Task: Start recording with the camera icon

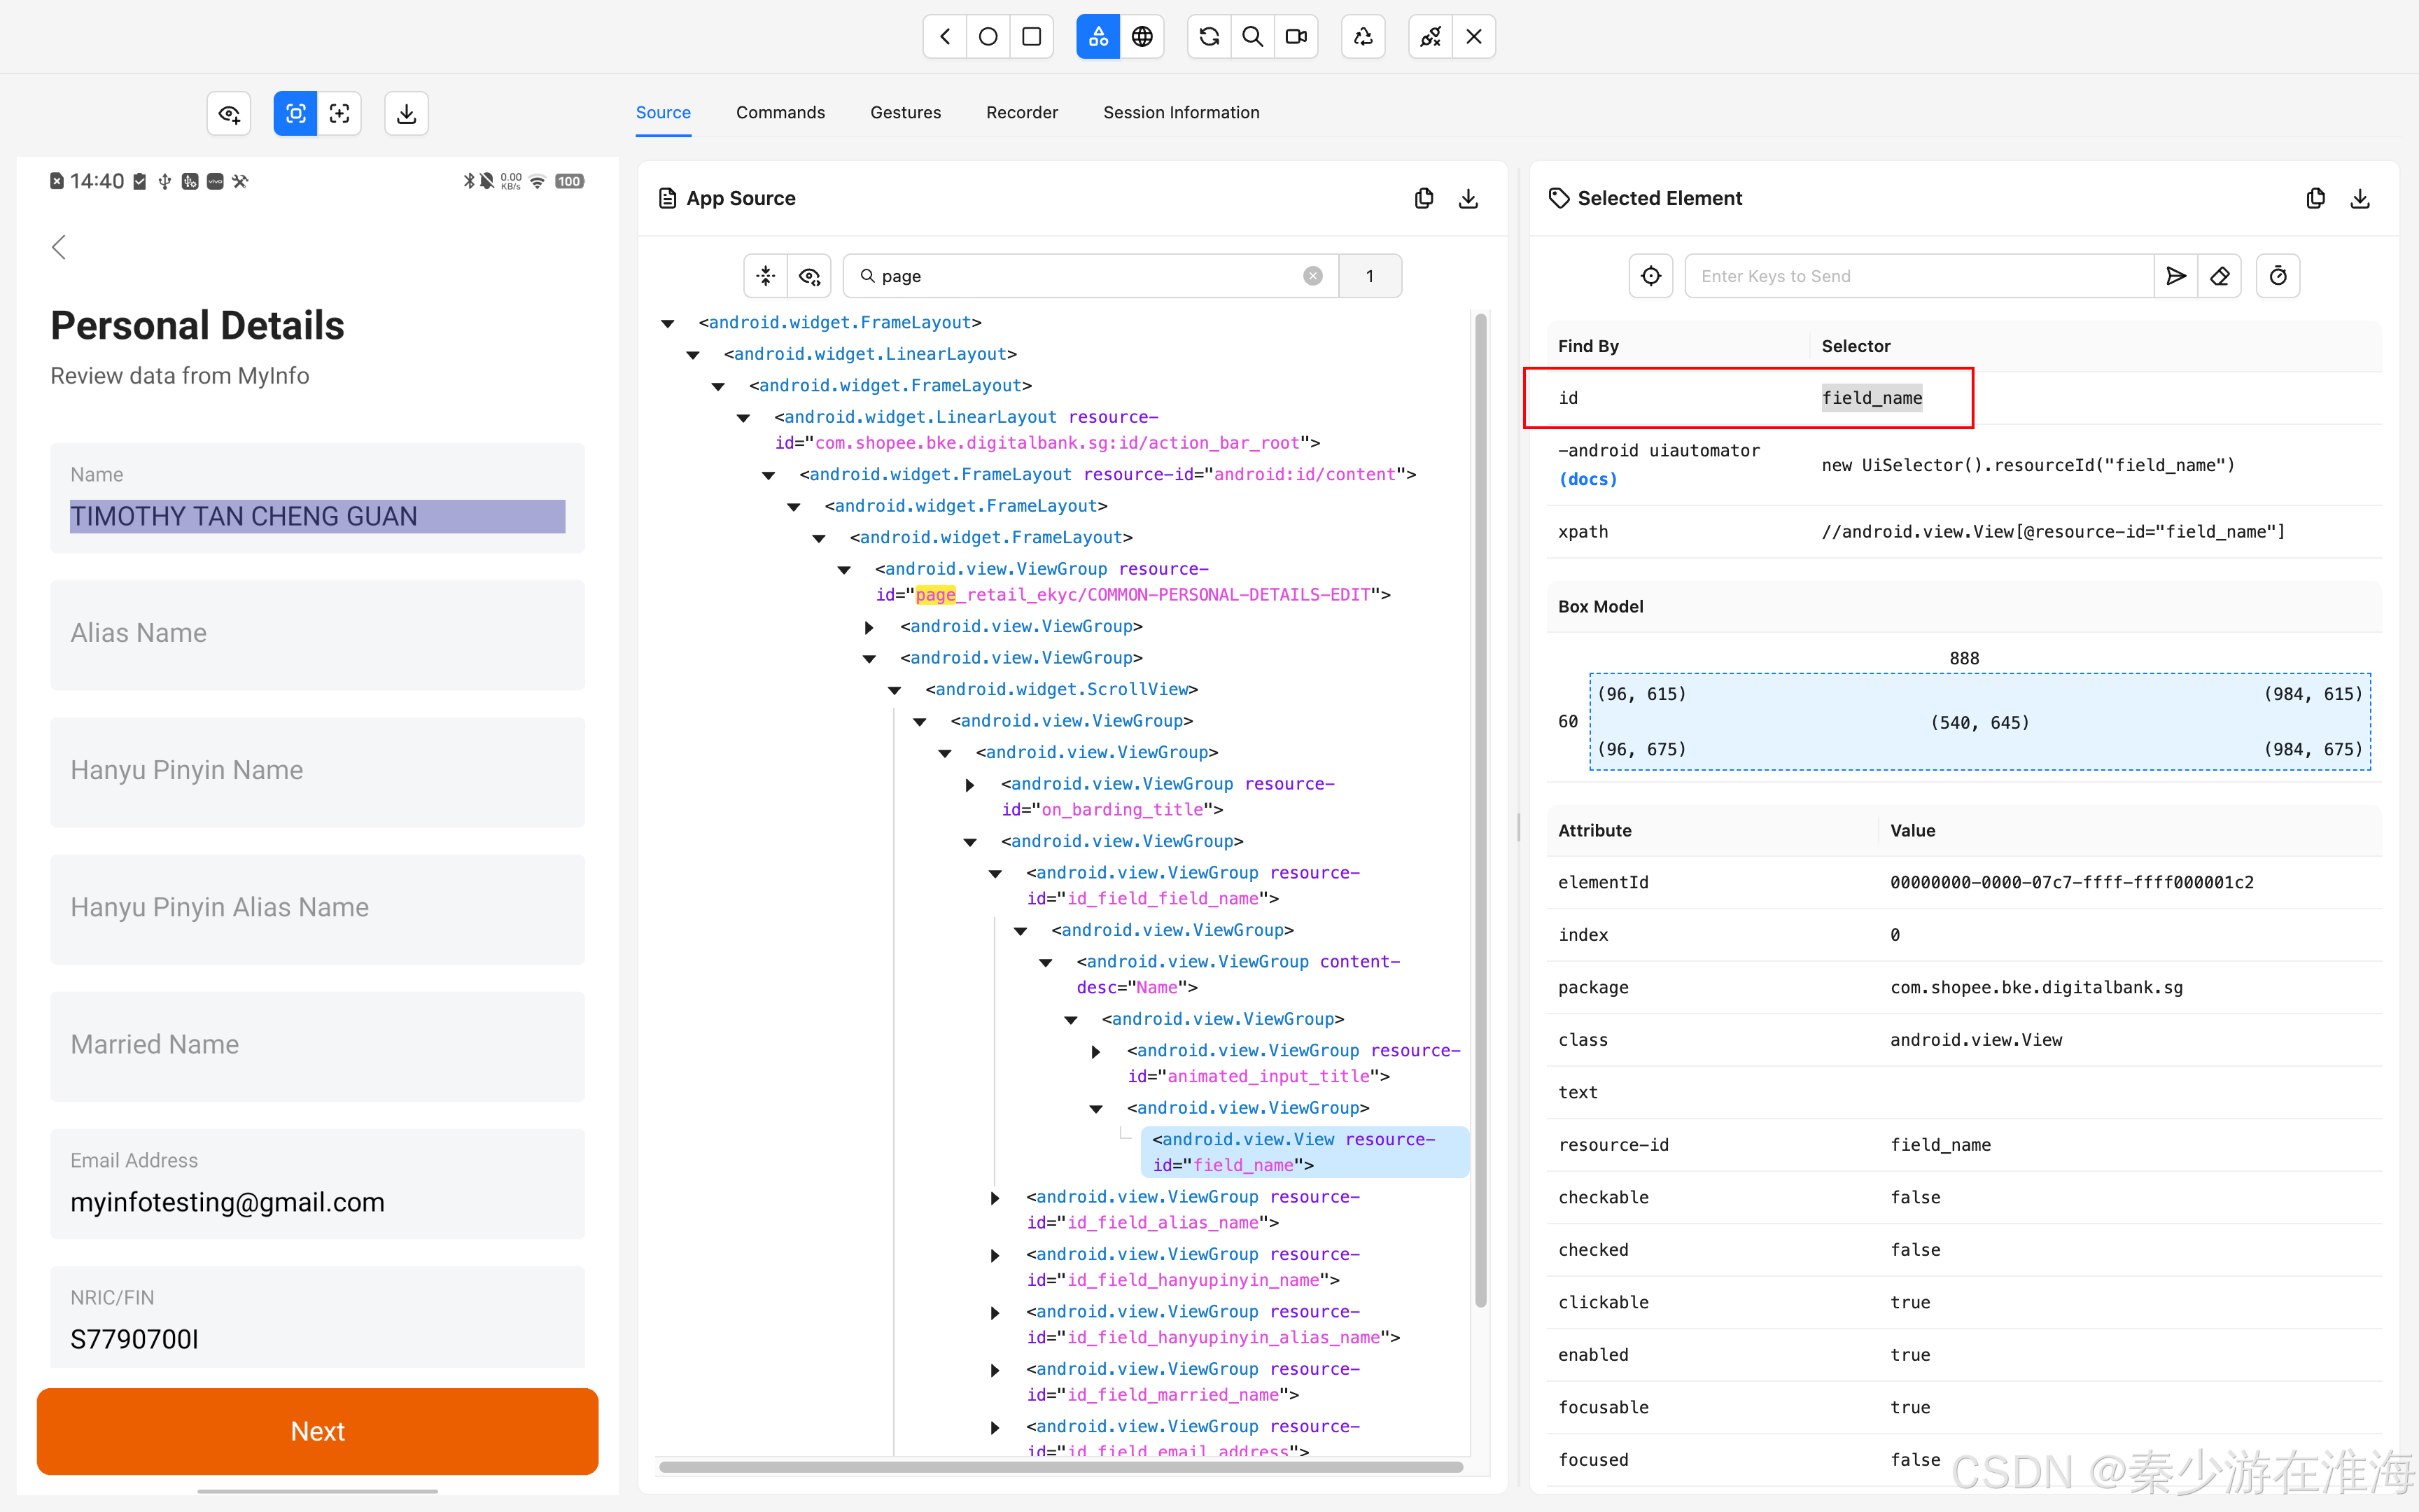Action: (x=1296, y=37)
